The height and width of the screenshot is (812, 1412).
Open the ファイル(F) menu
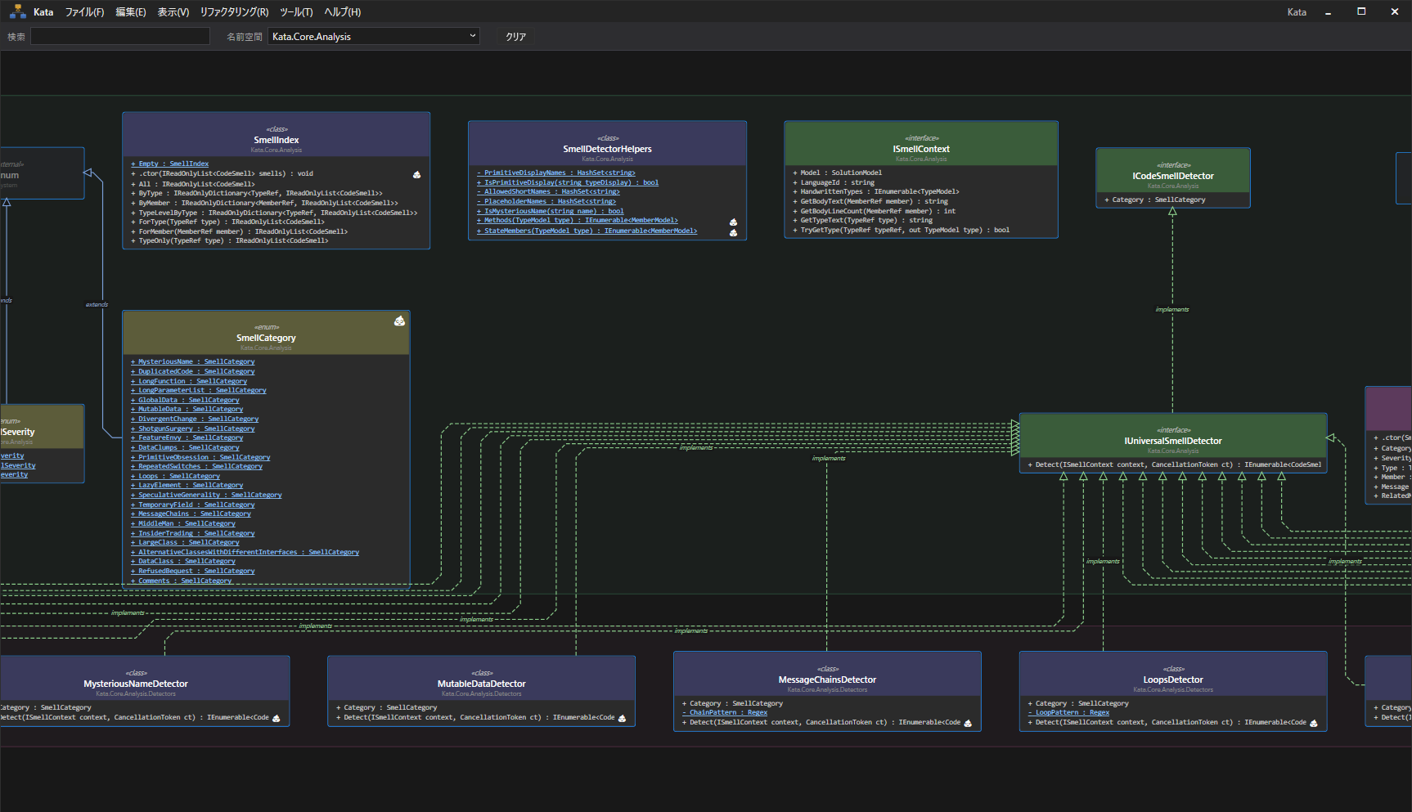84,11
